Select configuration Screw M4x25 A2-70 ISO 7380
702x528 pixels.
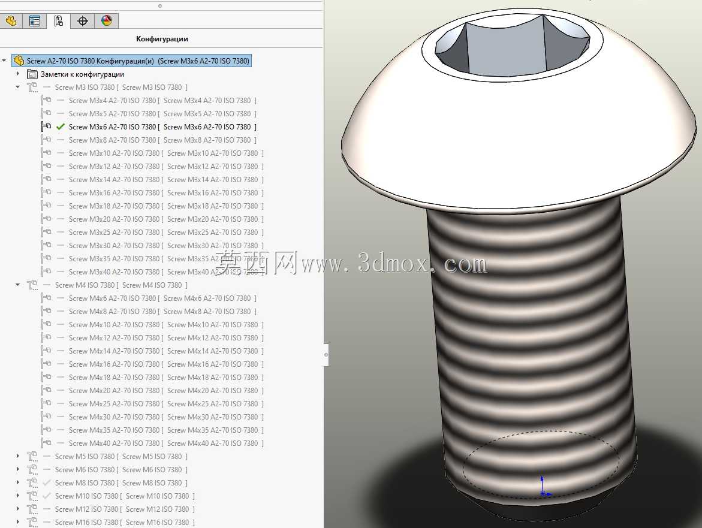(166, 403)
